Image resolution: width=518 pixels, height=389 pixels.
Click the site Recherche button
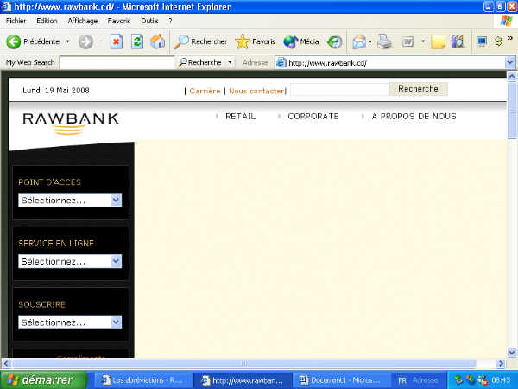coord(418,89)
